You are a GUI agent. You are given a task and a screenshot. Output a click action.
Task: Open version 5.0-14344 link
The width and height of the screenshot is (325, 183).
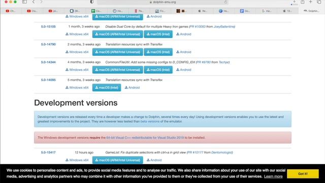pyautogui.click(x=48, y=62)
